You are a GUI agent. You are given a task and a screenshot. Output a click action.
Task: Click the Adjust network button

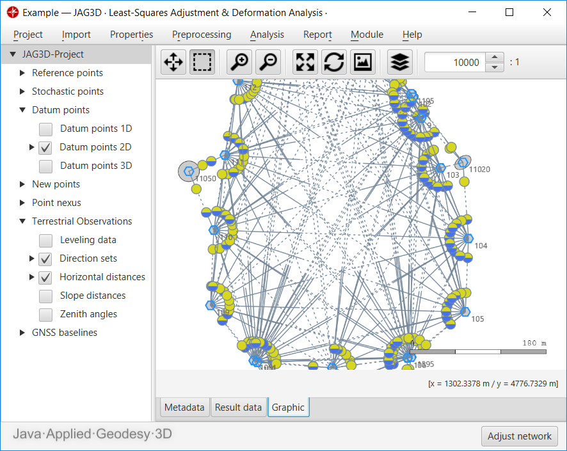point(519,436)
